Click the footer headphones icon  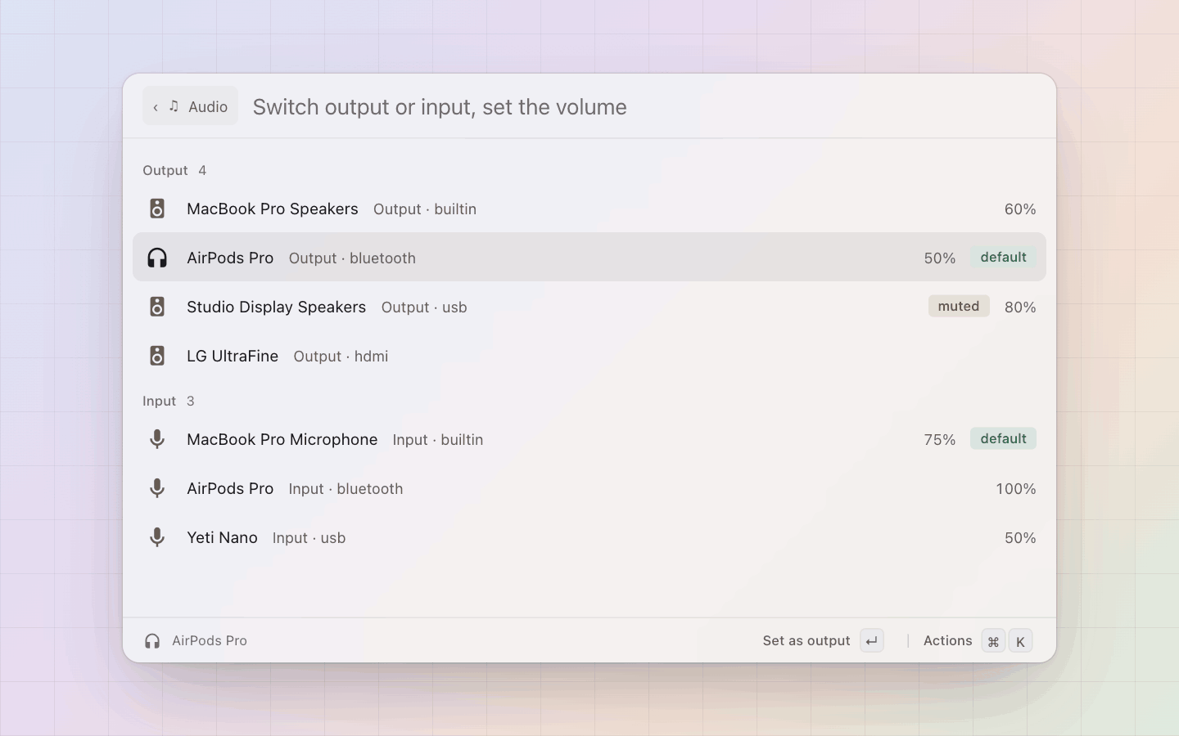pos(152,641)
